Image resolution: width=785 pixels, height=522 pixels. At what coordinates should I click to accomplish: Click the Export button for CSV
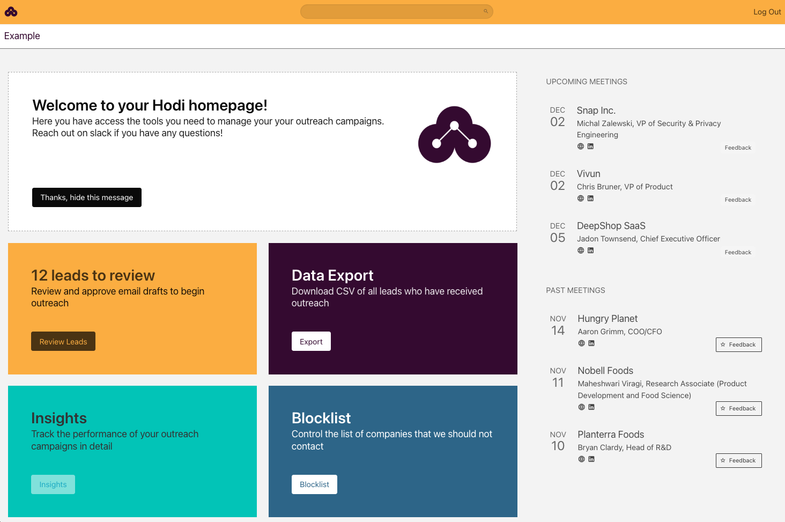click(311, 342)
